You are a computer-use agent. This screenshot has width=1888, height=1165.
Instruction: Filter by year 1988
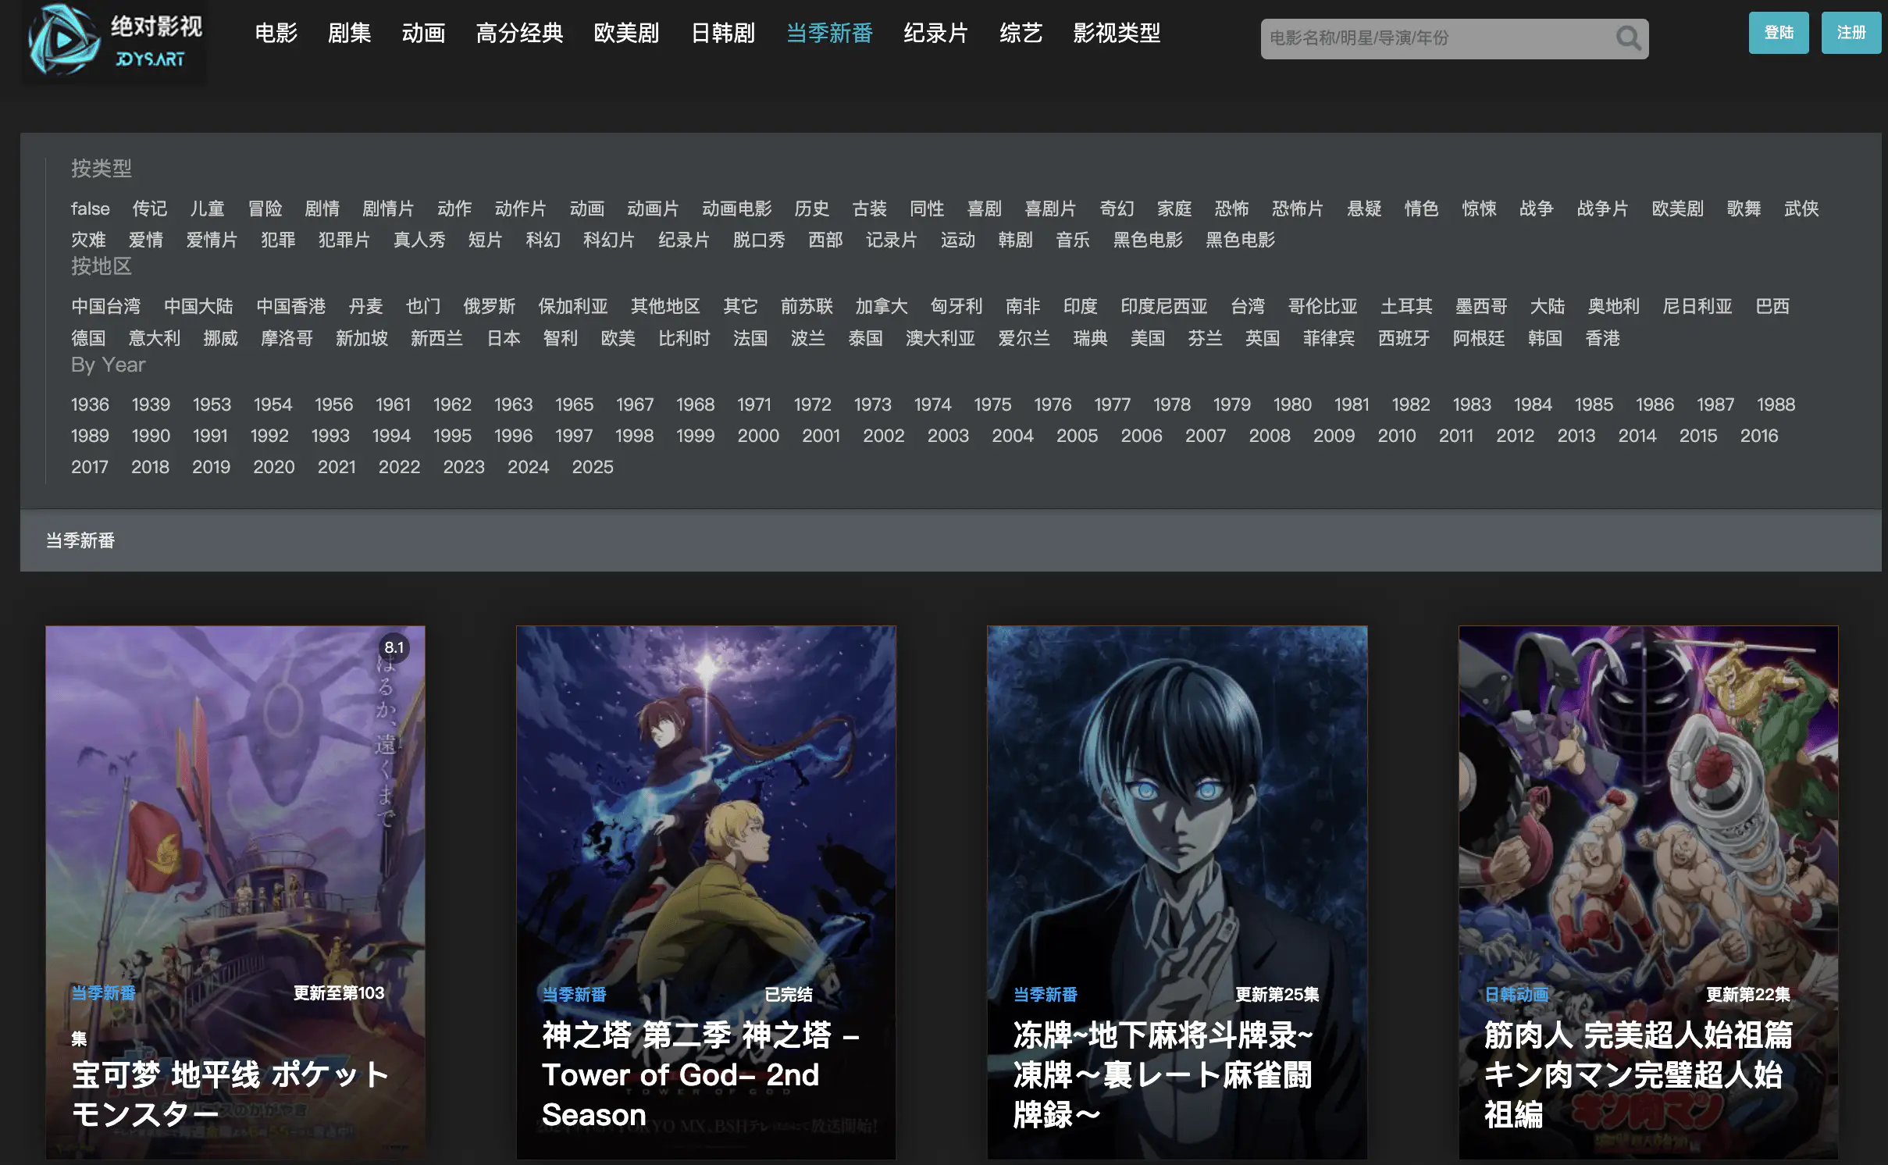tap(1776, 404)
